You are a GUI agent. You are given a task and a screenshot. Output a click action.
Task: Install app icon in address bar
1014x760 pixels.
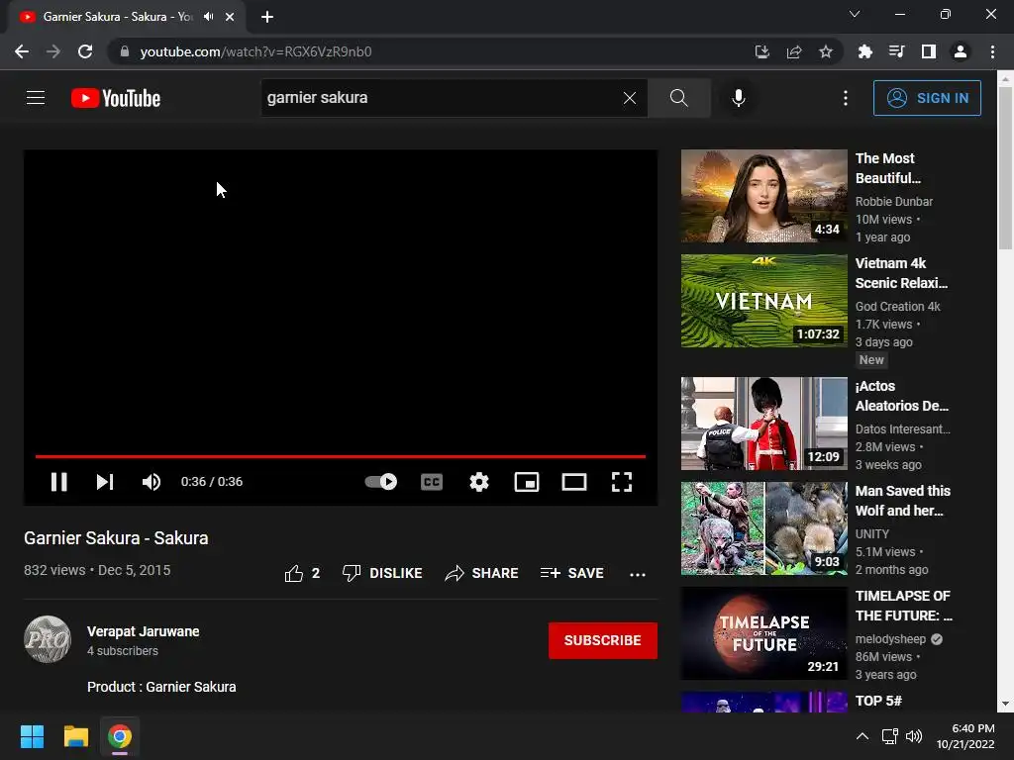coord(761,51)
